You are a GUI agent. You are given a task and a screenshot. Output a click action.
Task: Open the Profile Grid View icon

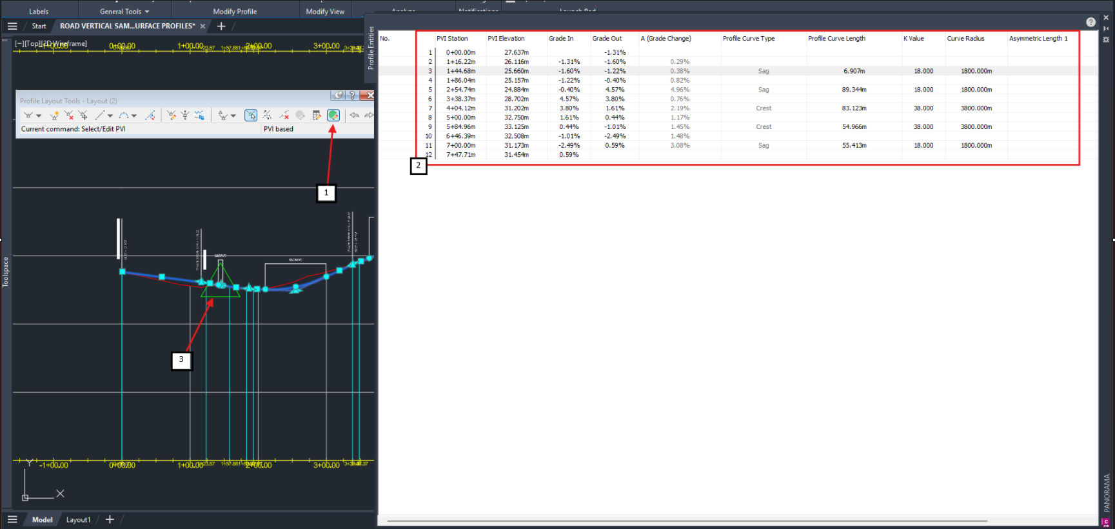[333, 115]
